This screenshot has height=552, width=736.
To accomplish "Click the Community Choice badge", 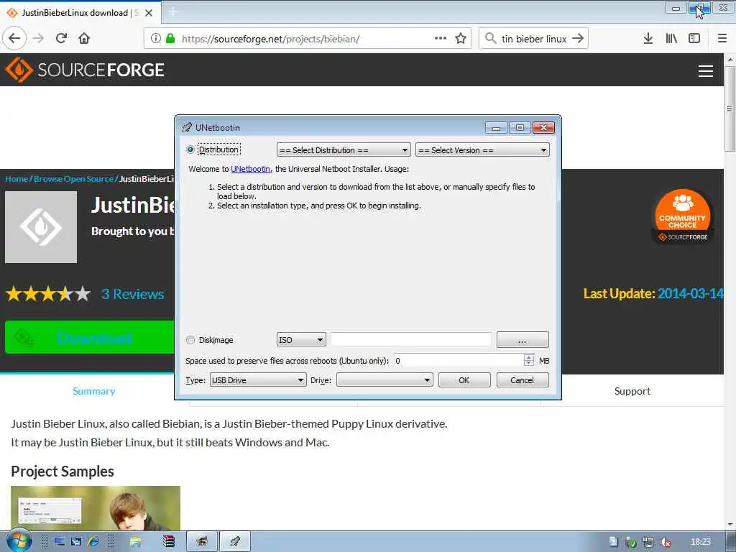I will (683, 217).
